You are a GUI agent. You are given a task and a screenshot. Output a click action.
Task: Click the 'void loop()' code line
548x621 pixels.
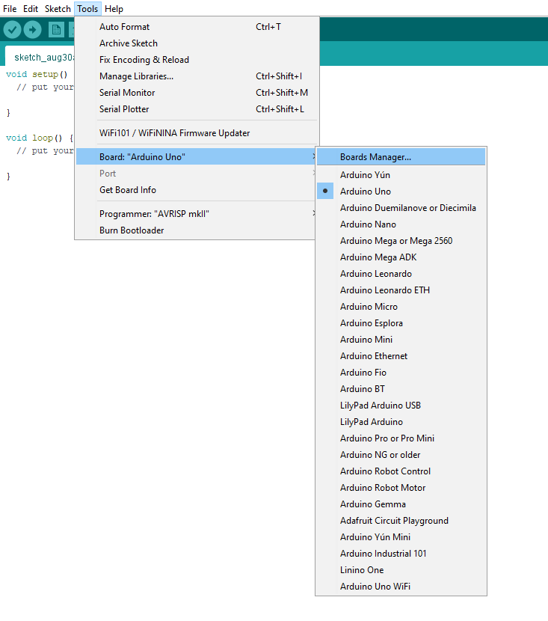tap(40, 138)
